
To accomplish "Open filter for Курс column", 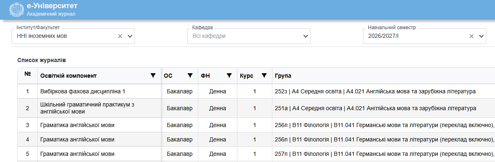I will pos(264,76).
